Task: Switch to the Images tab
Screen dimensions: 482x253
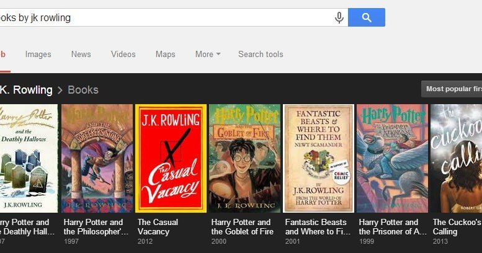Action: point(38,55)
